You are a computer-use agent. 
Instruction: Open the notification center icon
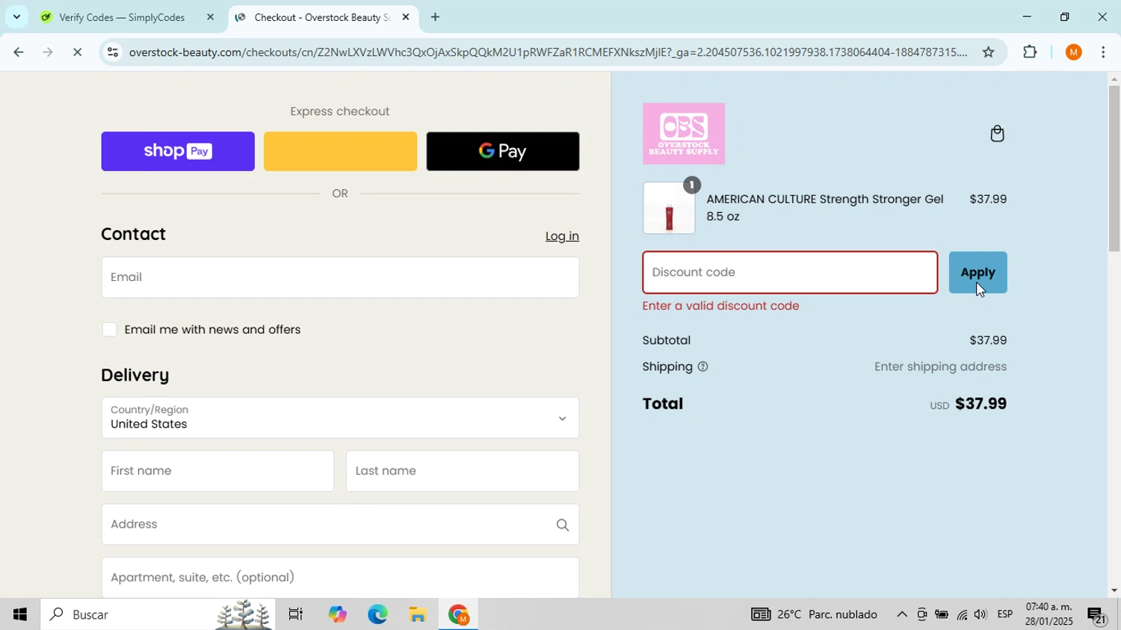[x=1097, y=616]
